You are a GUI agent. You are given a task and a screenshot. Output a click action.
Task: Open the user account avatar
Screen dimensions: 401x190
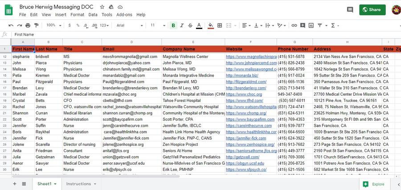pyautogui.click(x=397, y=10)
